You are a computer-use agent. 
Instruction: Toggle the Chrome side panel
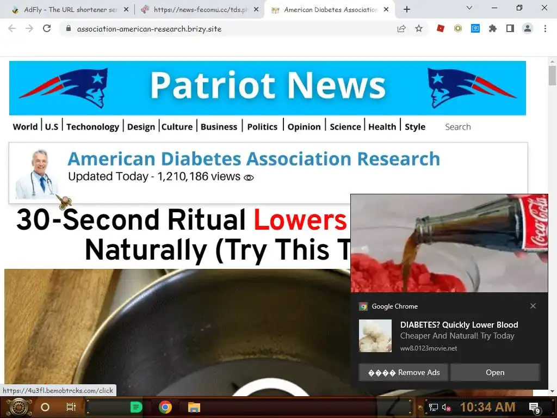pyautogui.click(x=510, y=28)
